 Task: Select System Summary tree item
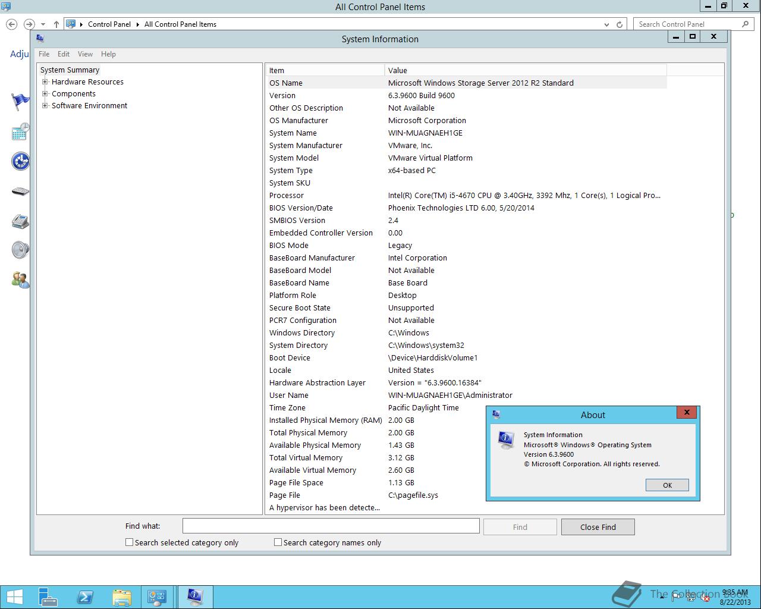(x=70, y=70)
